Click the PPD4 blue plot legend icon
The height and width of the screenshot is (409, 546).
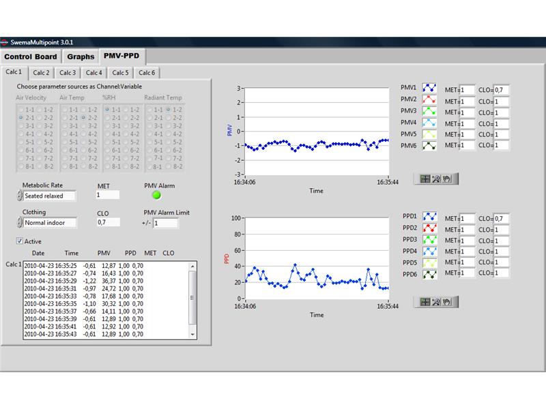point(430,251)
